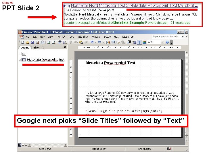
Task: Click outline pane scrollbar right arrow
Action: pos(66,145)
